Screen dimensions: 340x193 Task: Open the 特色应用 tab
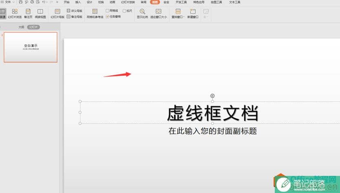[x=199, y=2]
